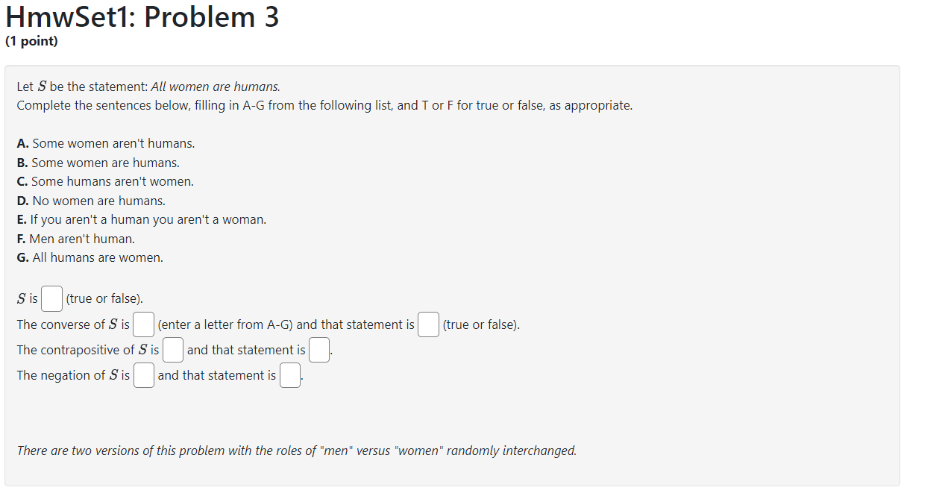The width and height of the screenshot is (945, 502).
Task: Select the heading HmwSet1: Problem 3
Action: point(140,16)
